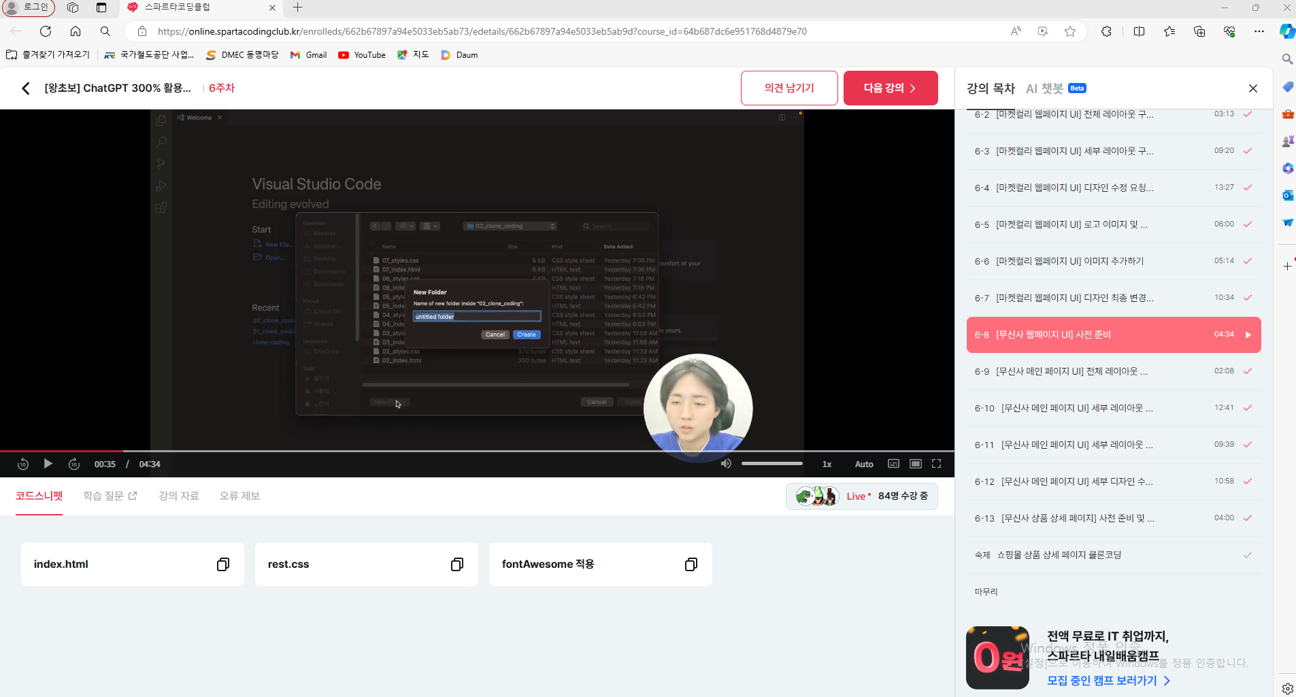Go to 다음 강의
This screenshot has height=697, width=1296.
coord(891,88)
